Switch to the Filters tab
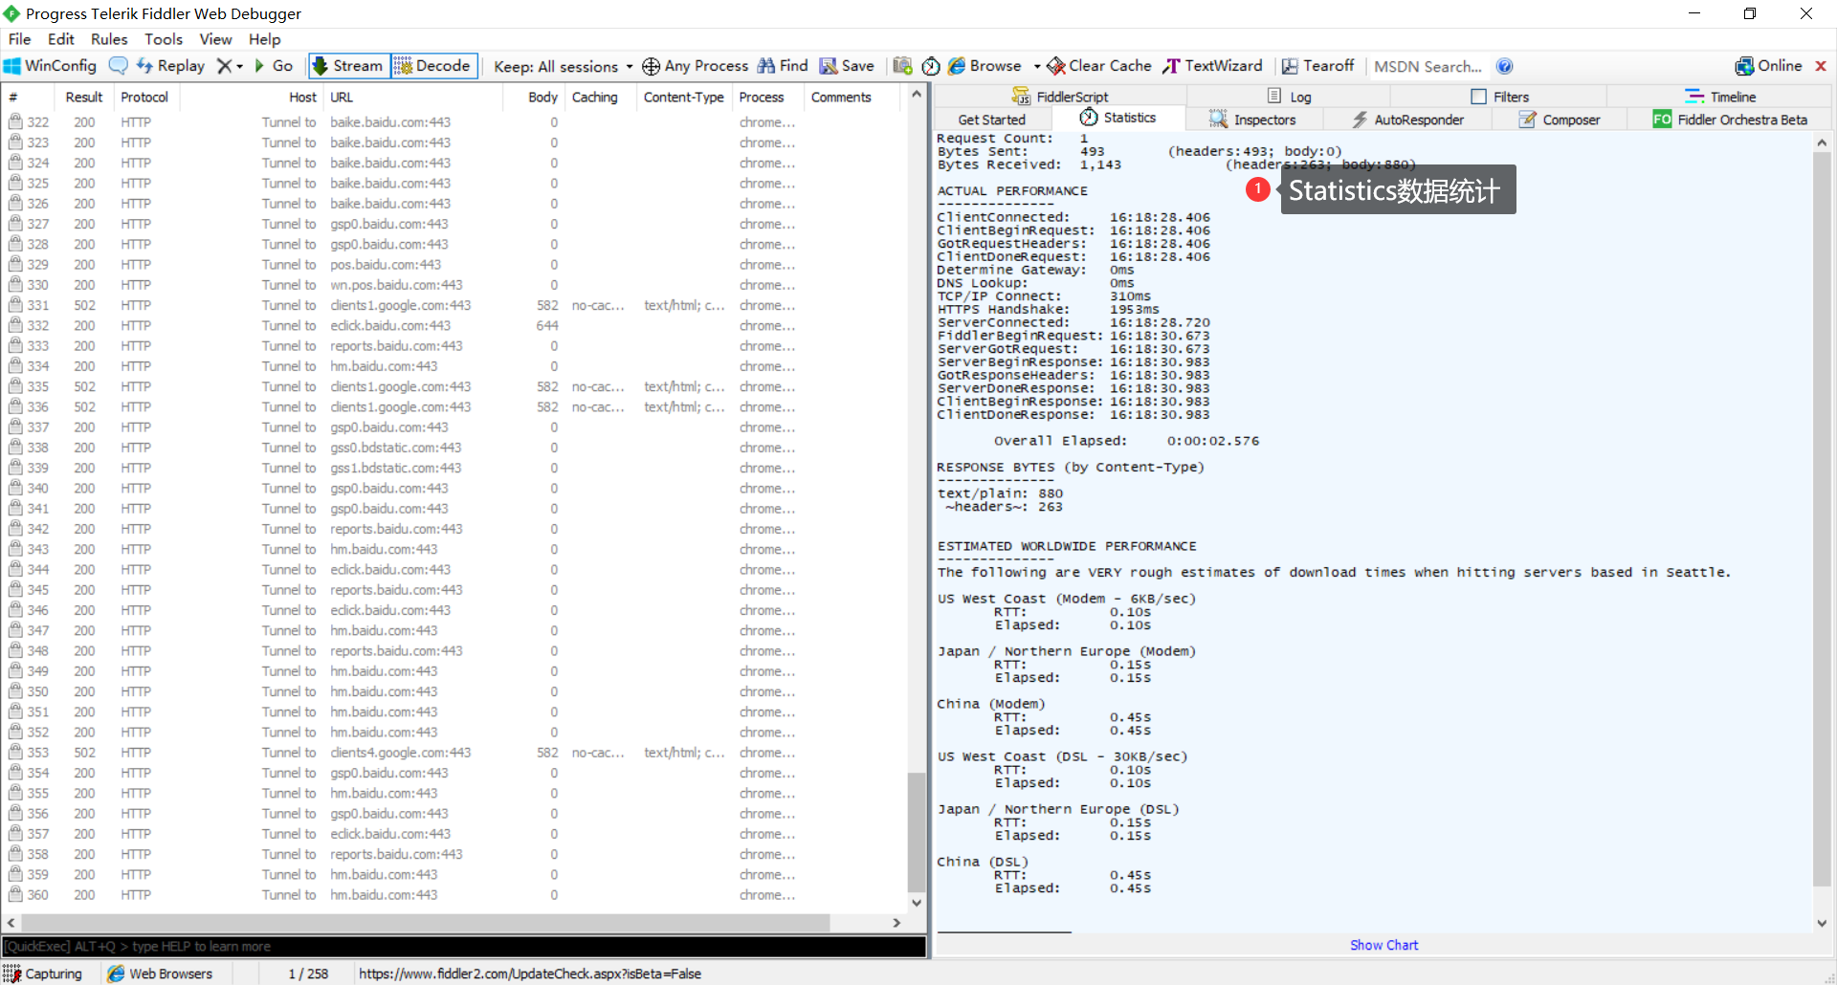Viewport: 1837px width, 985px height. click(1499, 97)
